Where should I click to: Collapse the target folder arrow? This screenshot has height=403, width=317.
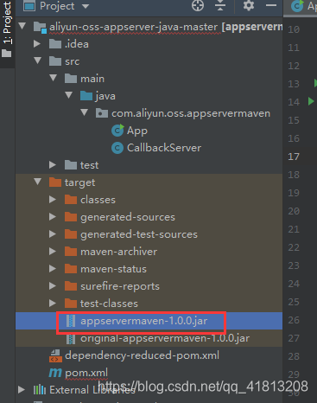pos(38,182)
